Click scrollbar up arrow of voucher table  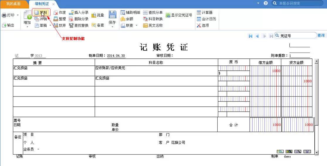click(x=316, y=61)
